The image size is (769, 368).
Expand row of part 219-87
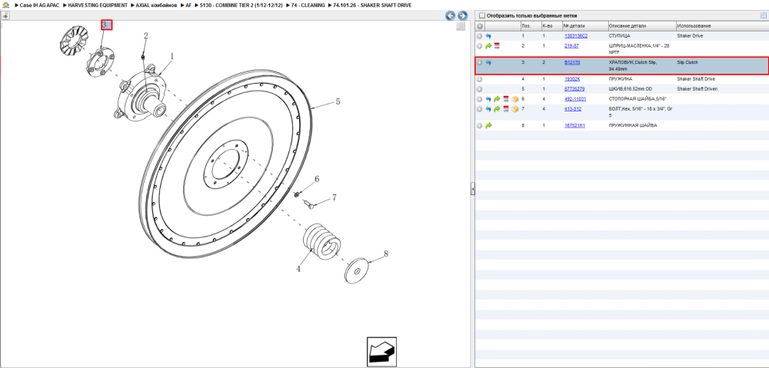[480, 45]
